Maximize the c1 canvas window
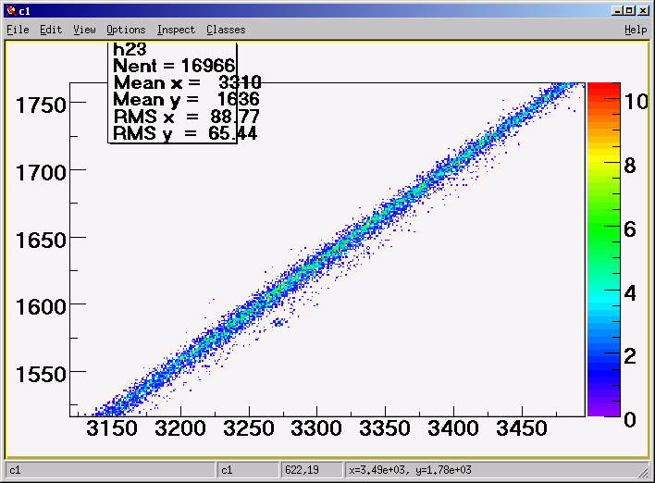Screen dimensions: 655x483 630,10
